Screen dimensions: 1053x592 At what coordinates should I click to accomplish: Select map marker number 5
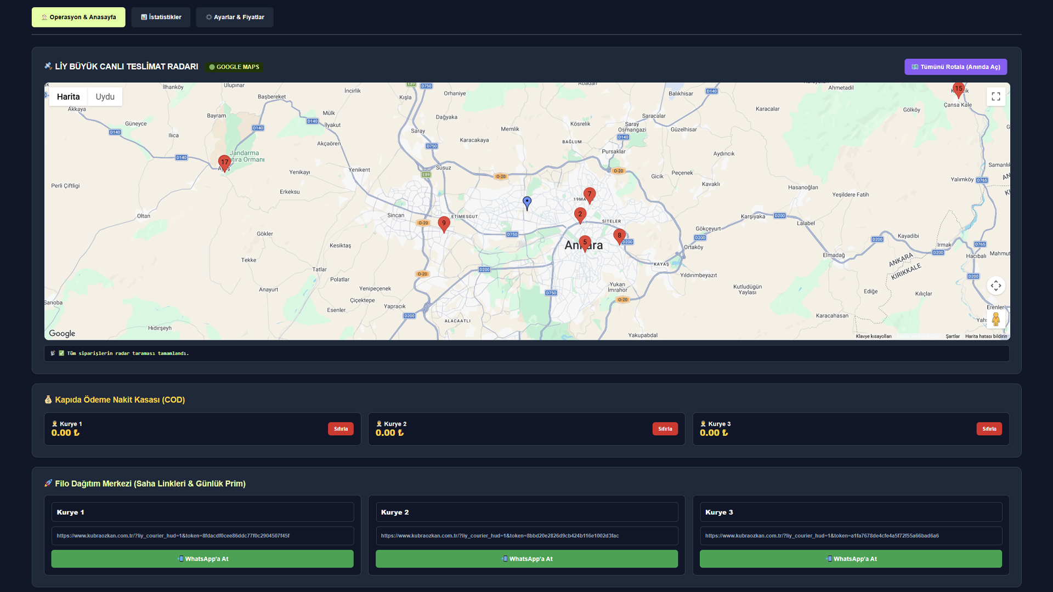click(585, 243)
